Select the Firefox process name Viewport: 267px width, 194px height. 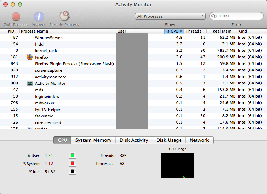click(42, 57)
